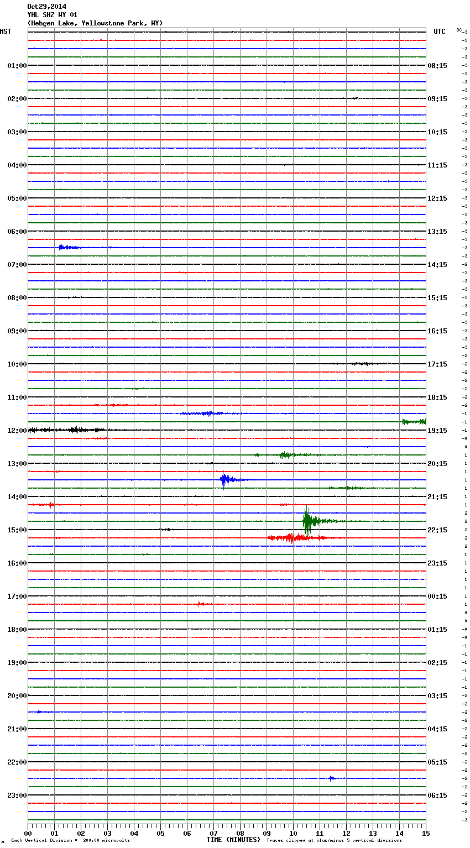Click minute tick label 05 on bottom axis

[x=160, y=833]
